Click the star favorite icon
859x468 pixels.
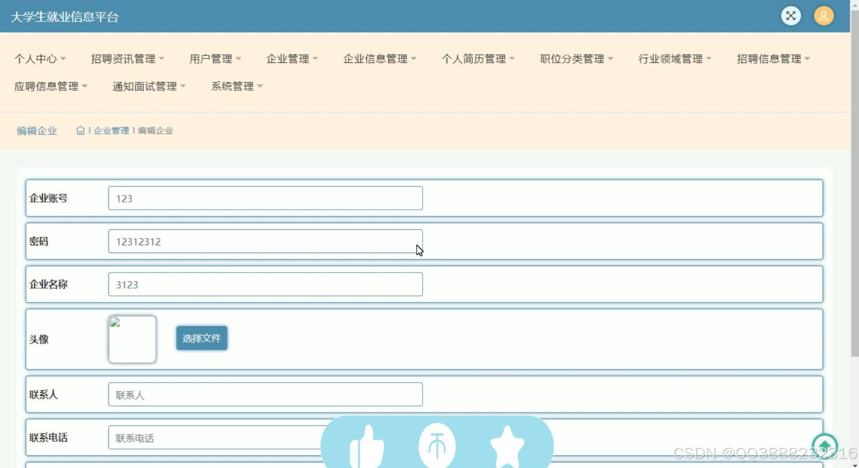[x=507, y=446]
